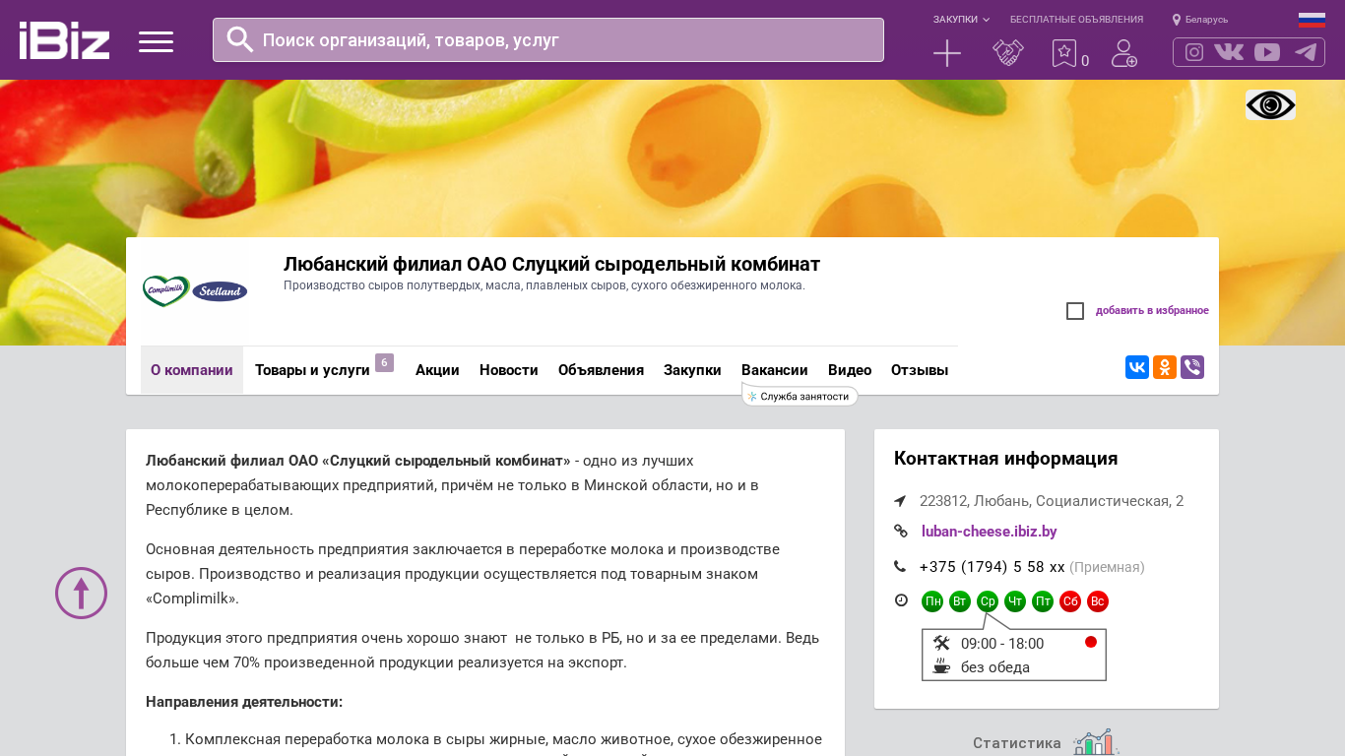Click the 'без обеда' lunch break text

coord(995,667)
